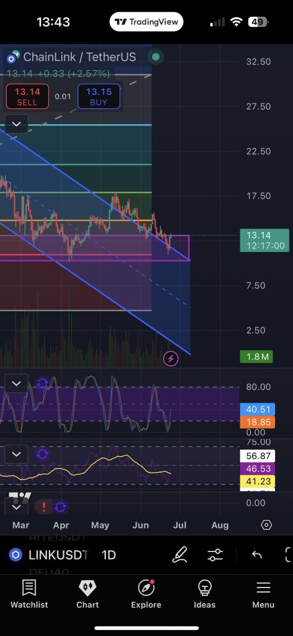Tap the home indicator bar at the bottom
The width and height of the screenshot is (293, 636).
click(146, 628)
